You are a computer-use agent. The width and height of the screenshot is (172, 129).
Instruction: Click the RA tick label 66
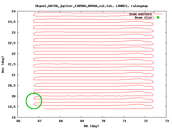tap(18, 121)
